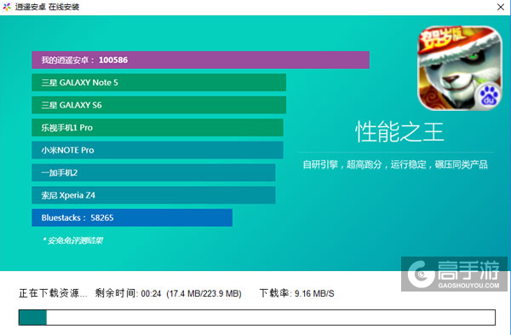Click the 自研引擎 description text
511x335 pixels.
pos(395,165)
